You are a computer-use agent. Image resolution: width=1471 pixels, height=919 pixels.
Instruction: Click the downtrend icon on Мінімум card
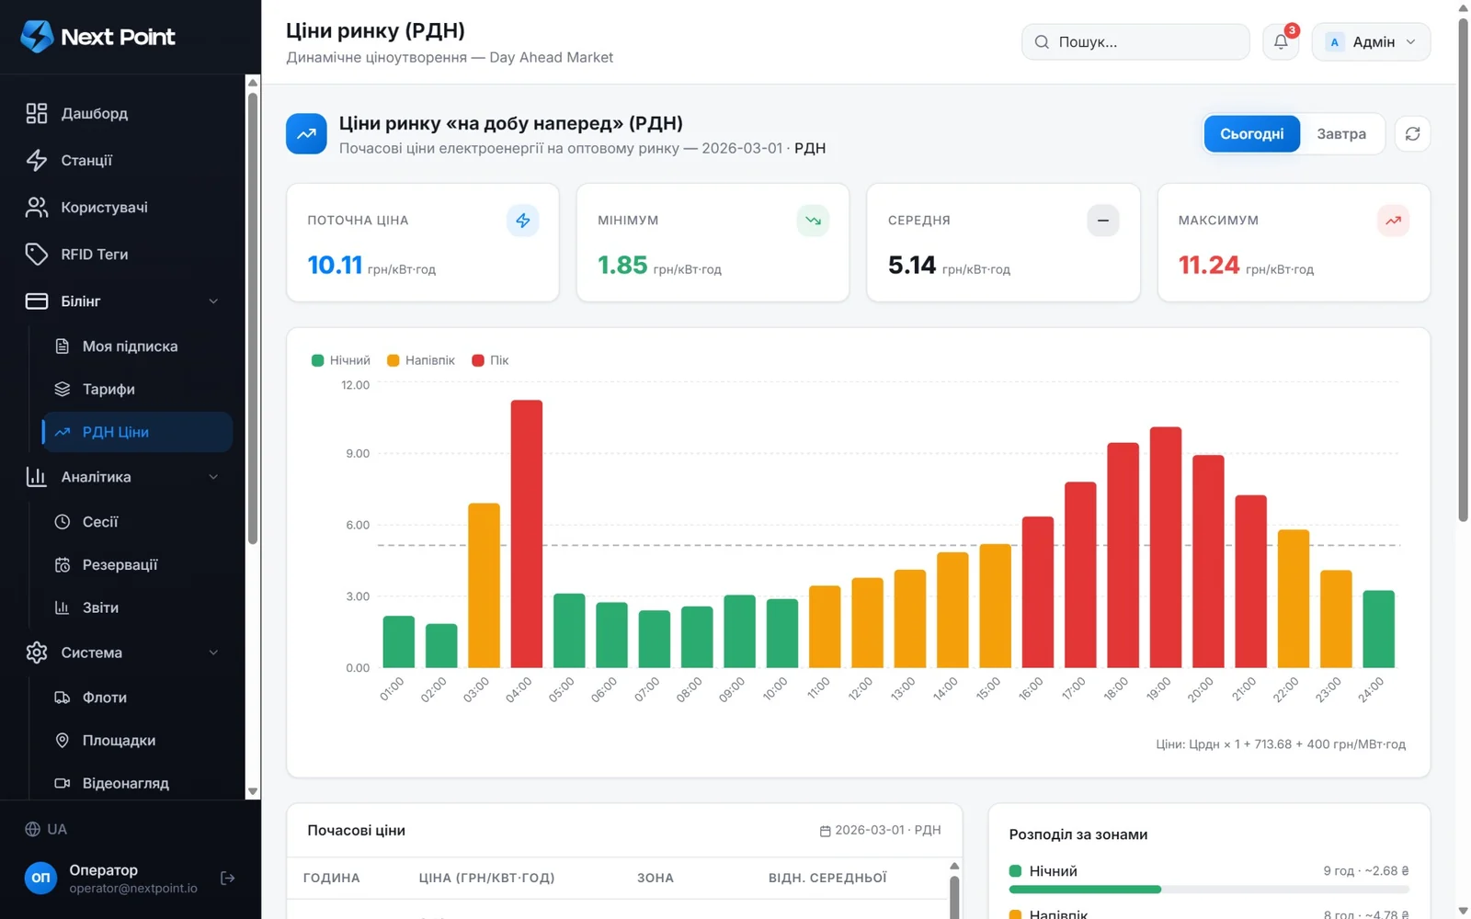click(813, 221)
